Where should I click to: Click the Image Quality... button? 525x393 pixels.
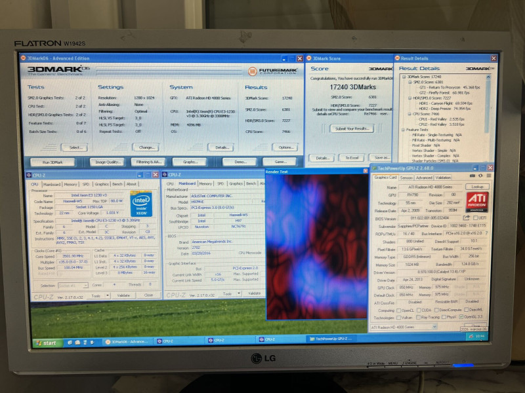(x=107, y=162)
